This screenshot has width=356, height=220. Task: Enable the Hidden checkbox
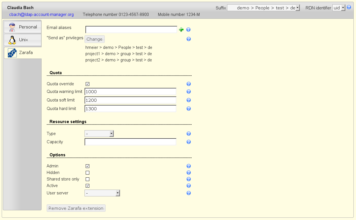pyautogui.click(x=88, y=173)
